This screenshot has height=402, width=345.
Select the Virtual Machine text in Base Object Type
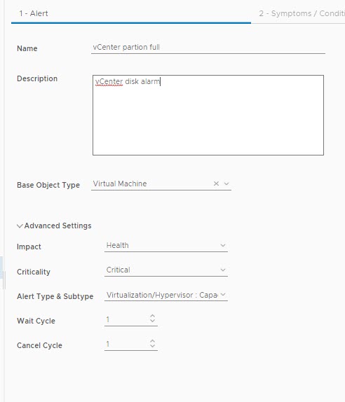120,183
